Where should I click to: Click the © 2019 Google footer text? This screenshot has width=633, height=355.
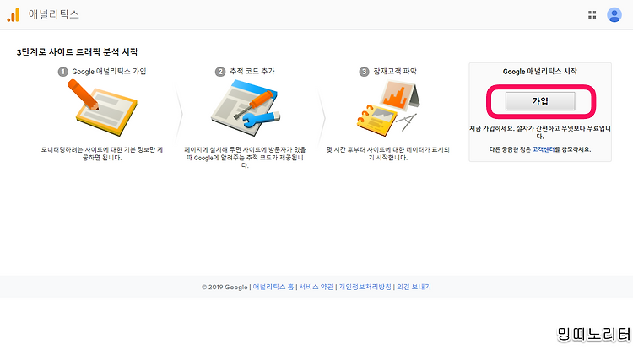225,288
